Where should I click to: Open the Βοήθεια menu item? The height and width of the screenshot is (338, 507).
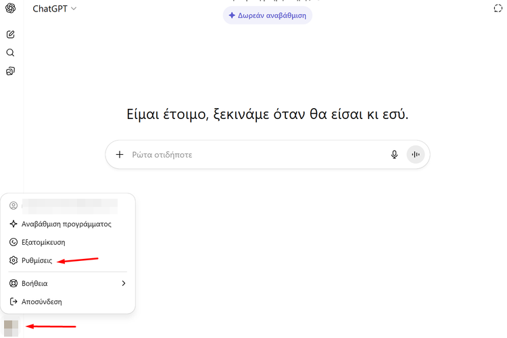(x=35, y=283)
